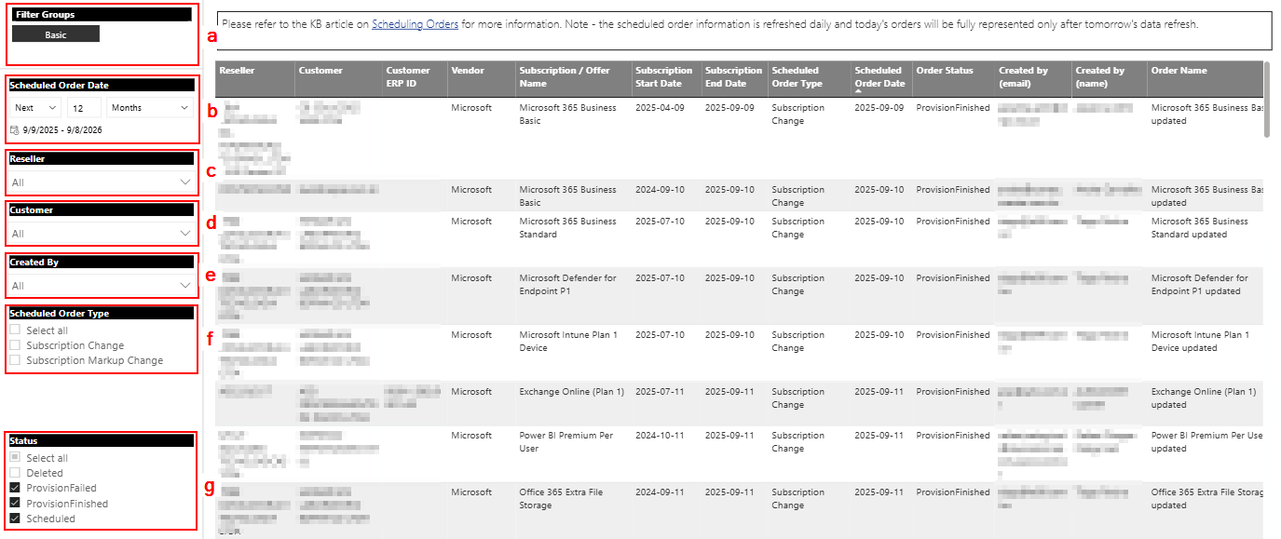The height and width of the screenshot is (539, 1281).
Task: Click order name Power BI Premium Per User updated
Action: coord(1207,442)
